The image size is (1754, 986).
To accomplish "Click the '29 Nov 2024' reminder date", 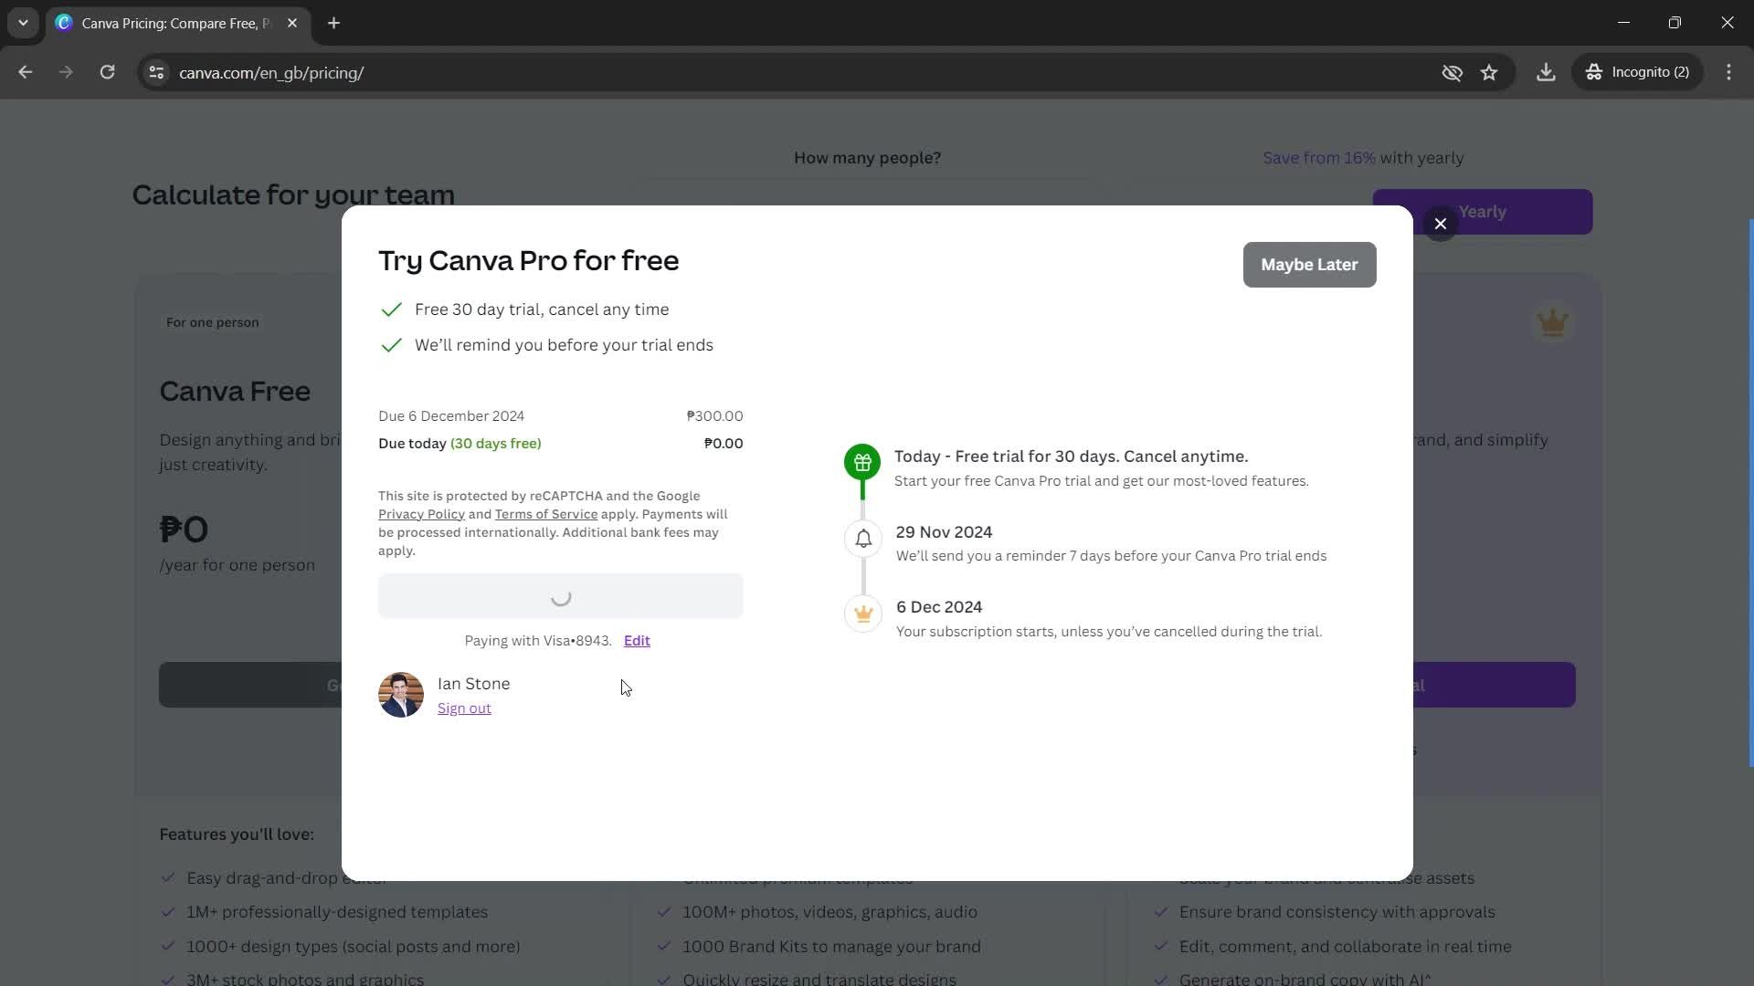I will coord(944,531).
